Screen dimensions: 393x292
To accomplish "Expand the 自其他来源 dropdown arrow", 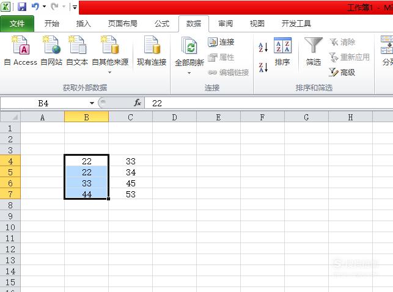I will 109,72.
